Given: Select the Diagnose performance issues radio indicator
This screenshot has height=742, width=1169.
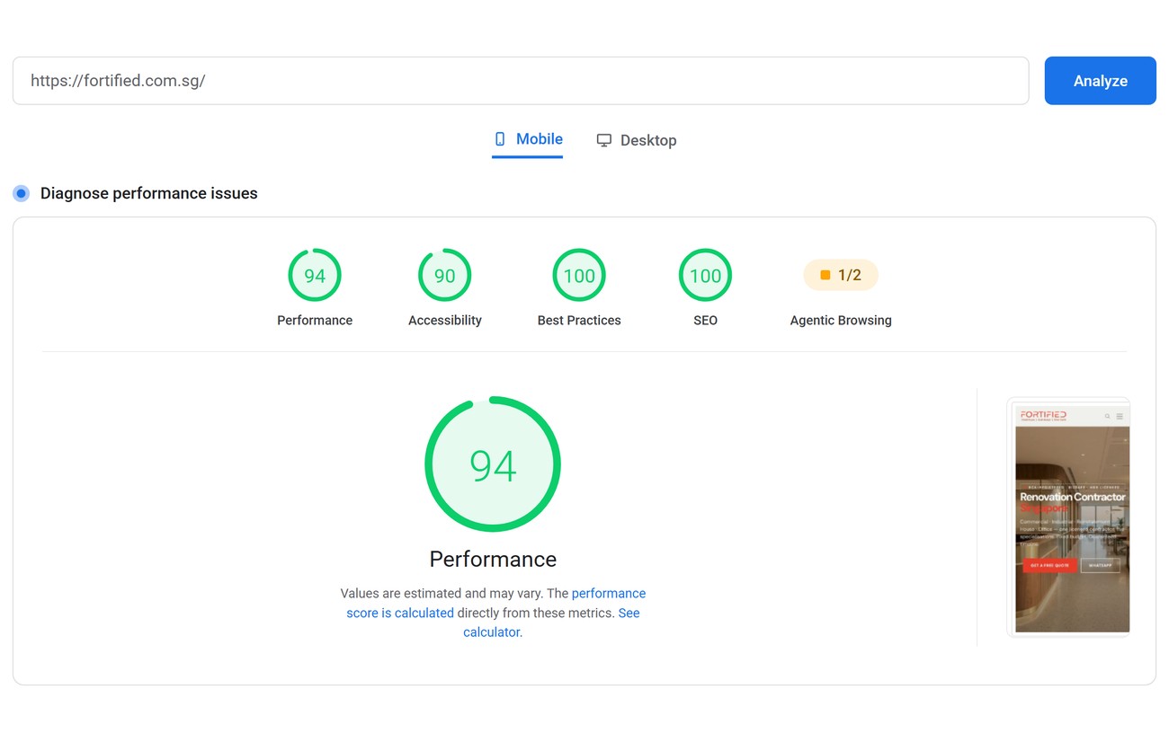Looking at the screenshot, I should (x=21, y=193).
